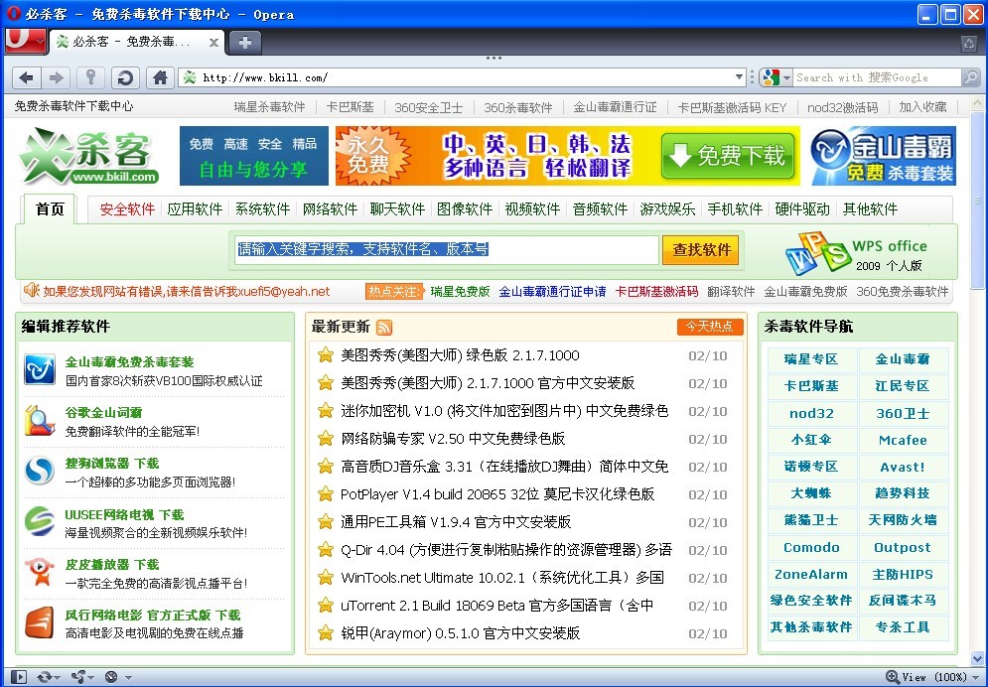
Task: Go to Home page icon
Action: 159,77
